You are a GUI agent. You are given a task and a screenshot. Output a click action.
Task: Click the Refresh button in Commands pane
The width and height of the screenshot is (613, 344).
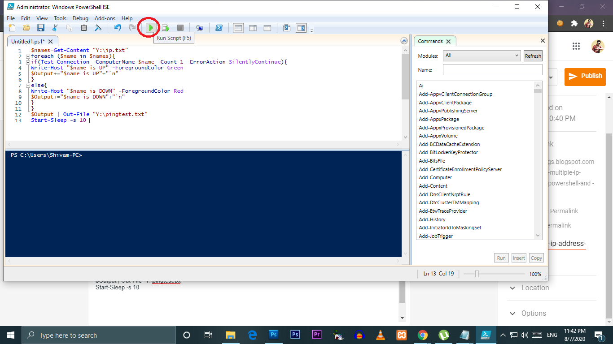533,56
